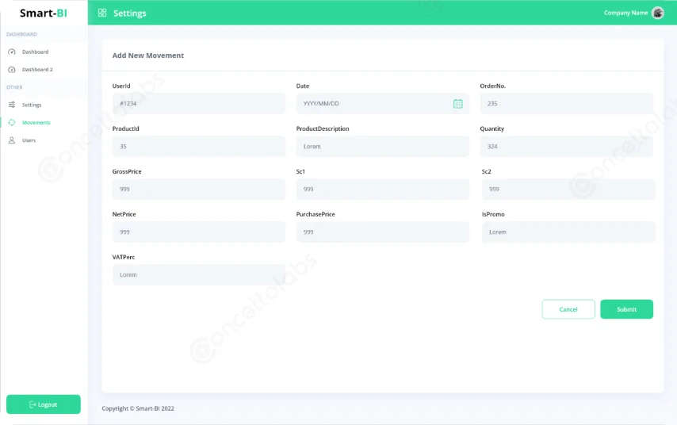Focus the ProductId input field
677x425 pixels.
(199, 147)
